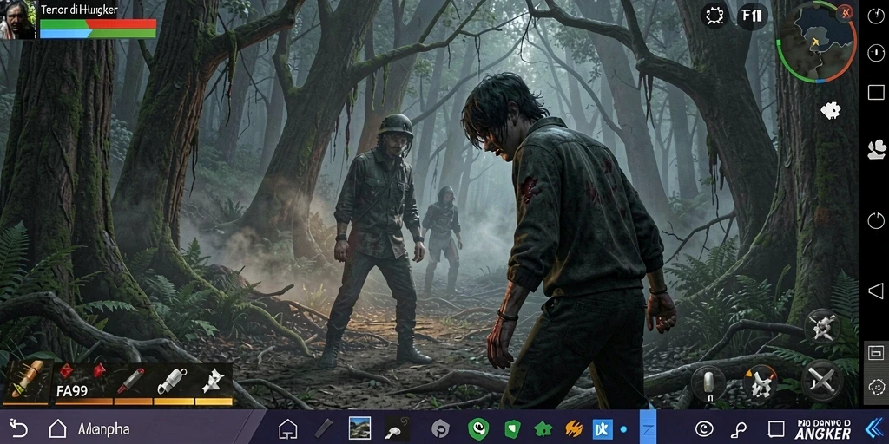Click the Alanpha label

pyautogui.click(x=104, y=429)
